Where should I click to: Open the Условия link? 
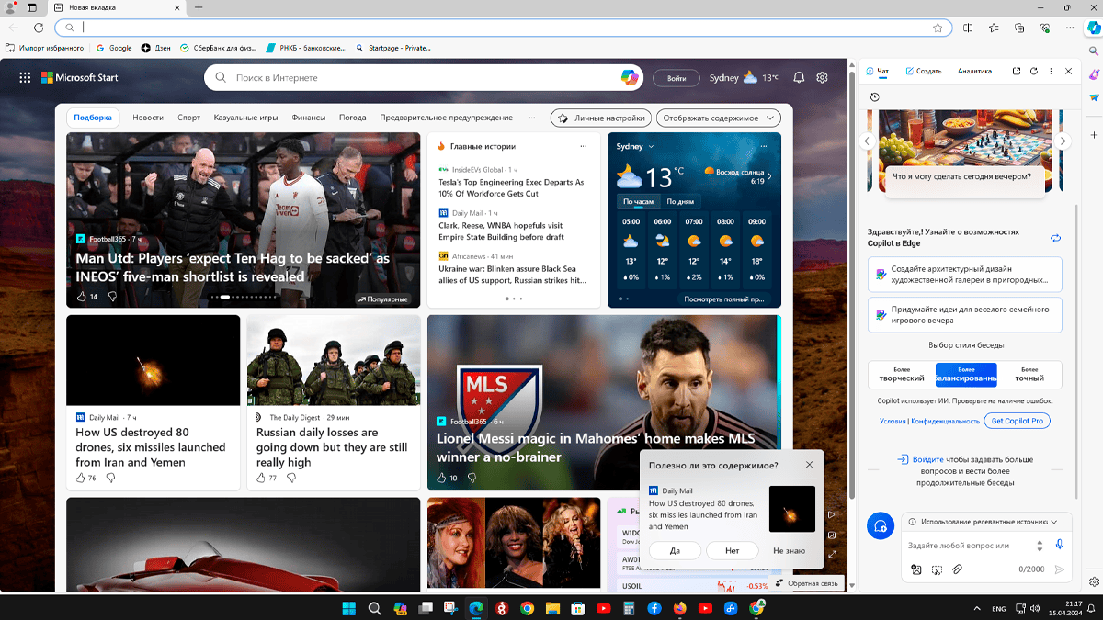(x=892, y=421)
